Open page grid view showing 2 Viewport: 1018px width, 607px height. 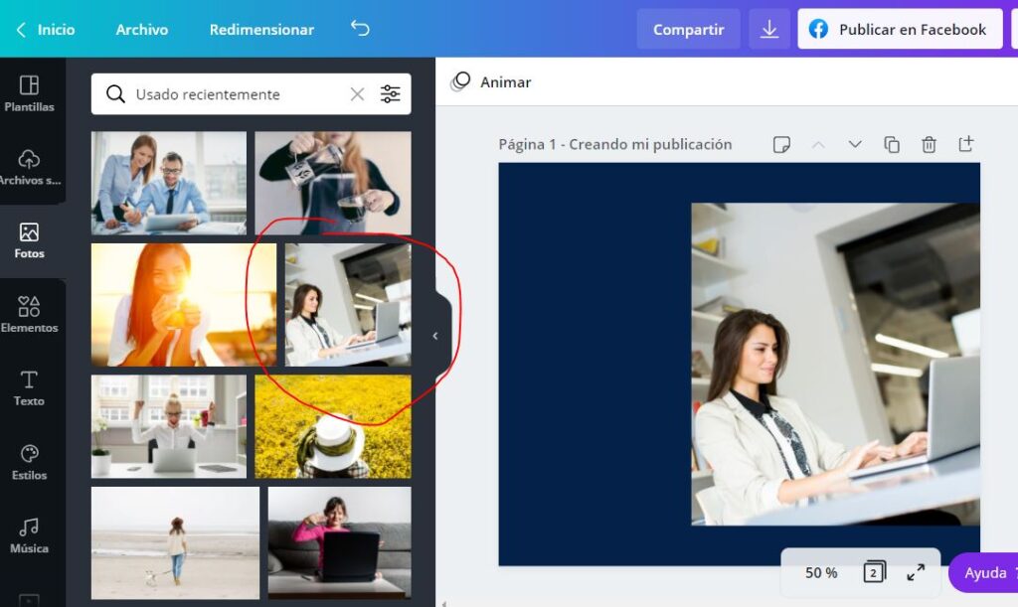[x=874, y=572]
